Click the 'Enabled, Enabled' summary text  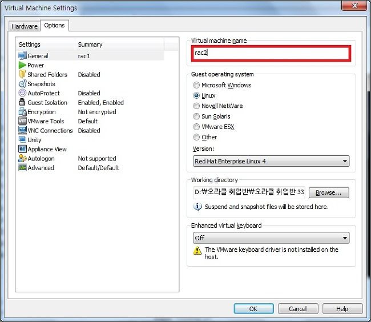click(101, 102)
